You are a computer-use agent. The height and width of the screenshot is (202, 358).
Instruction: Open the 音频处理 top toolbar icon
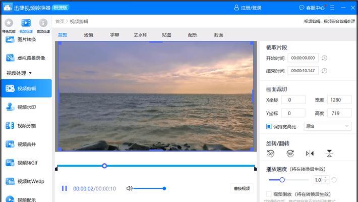pos(43,25)
